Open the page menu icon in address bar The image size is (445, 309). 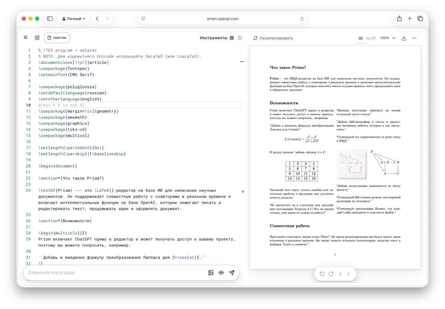click(143, 19)
